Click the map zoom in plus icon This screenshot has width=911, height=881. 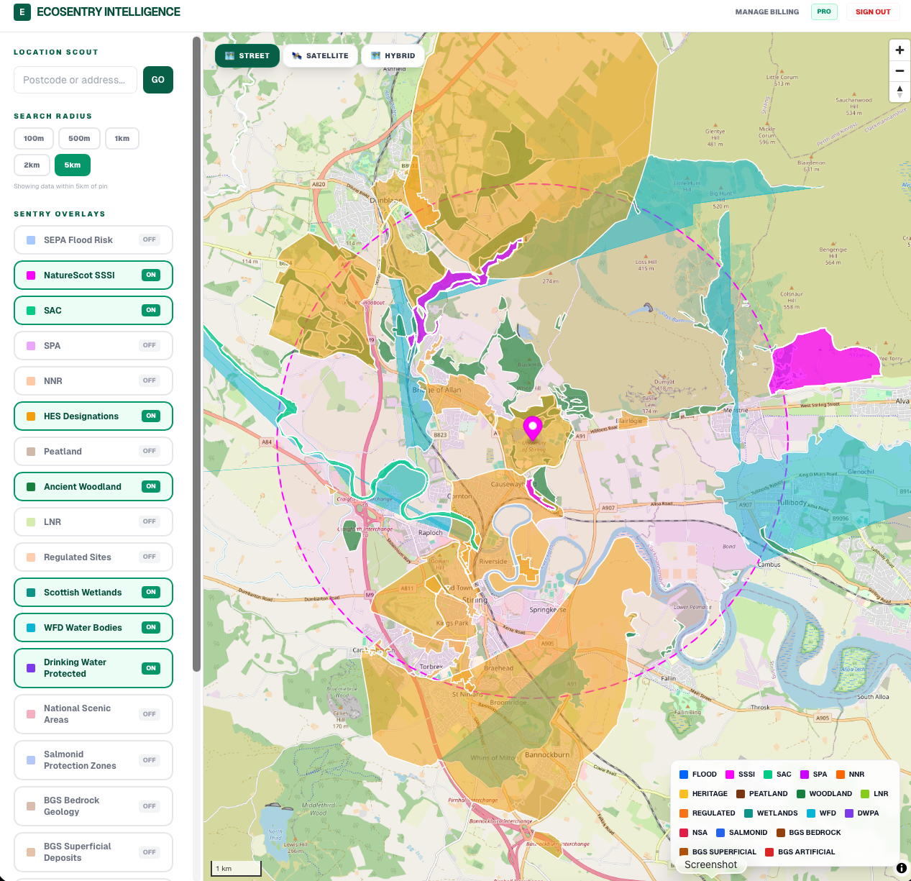point(899,50)
